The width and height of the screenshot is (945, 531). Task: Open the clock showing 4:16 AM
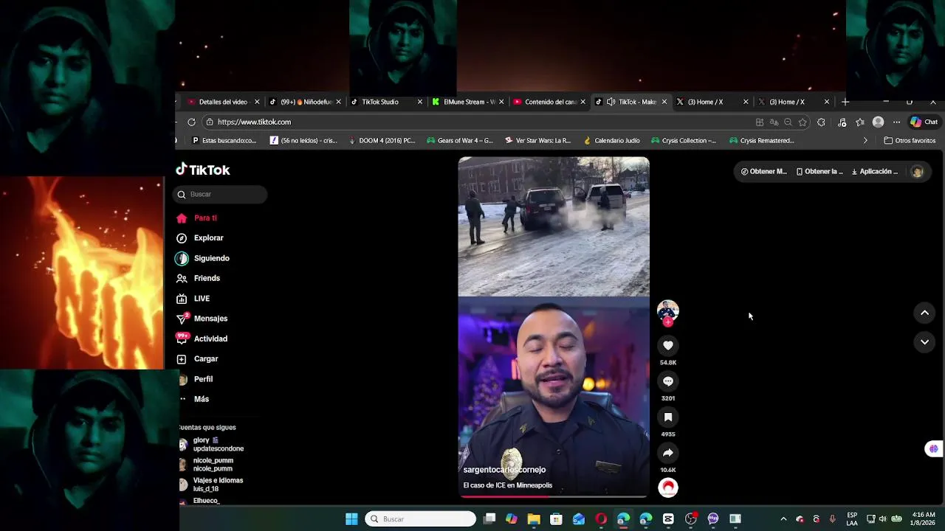coord(924,519)
